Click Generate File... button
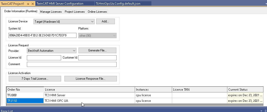The image size is (267, 112). click(97, 50)
